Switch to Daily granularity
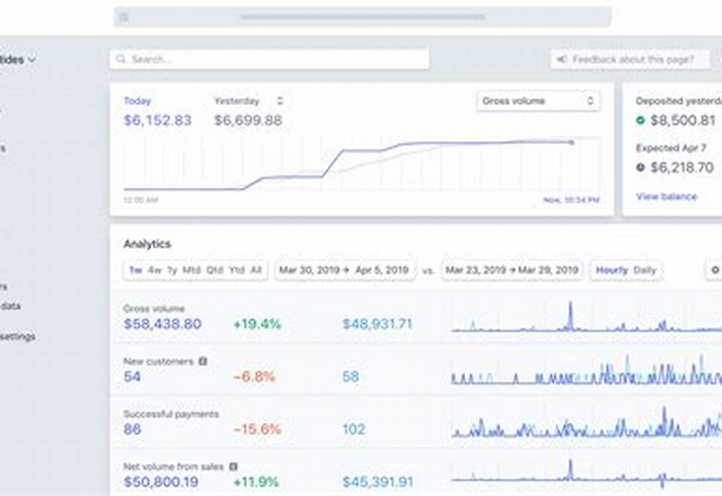The image size is (722, 496). click(x=644, y=270)
